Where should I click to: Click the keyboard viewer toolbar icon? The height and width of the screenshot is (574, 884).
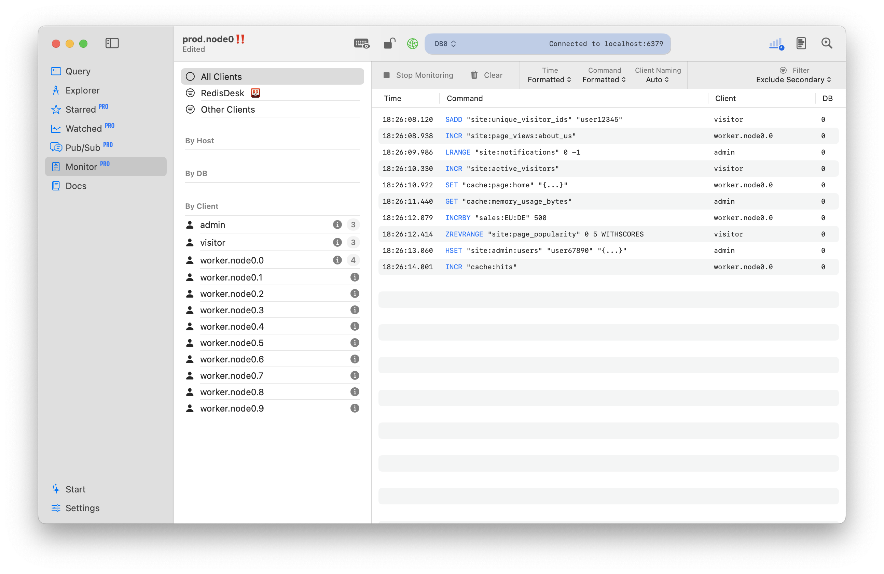click(x=361, y=44)
